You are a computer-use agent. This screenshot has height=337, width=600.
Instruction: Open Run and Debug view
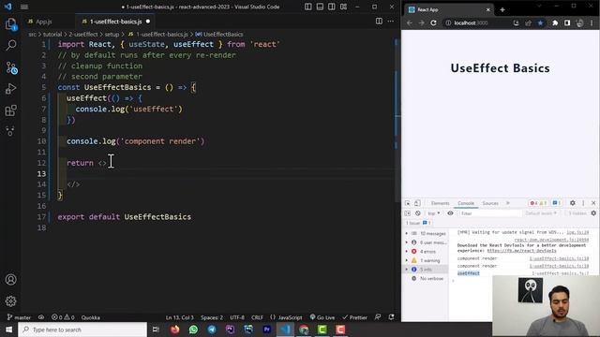[10, 89]
